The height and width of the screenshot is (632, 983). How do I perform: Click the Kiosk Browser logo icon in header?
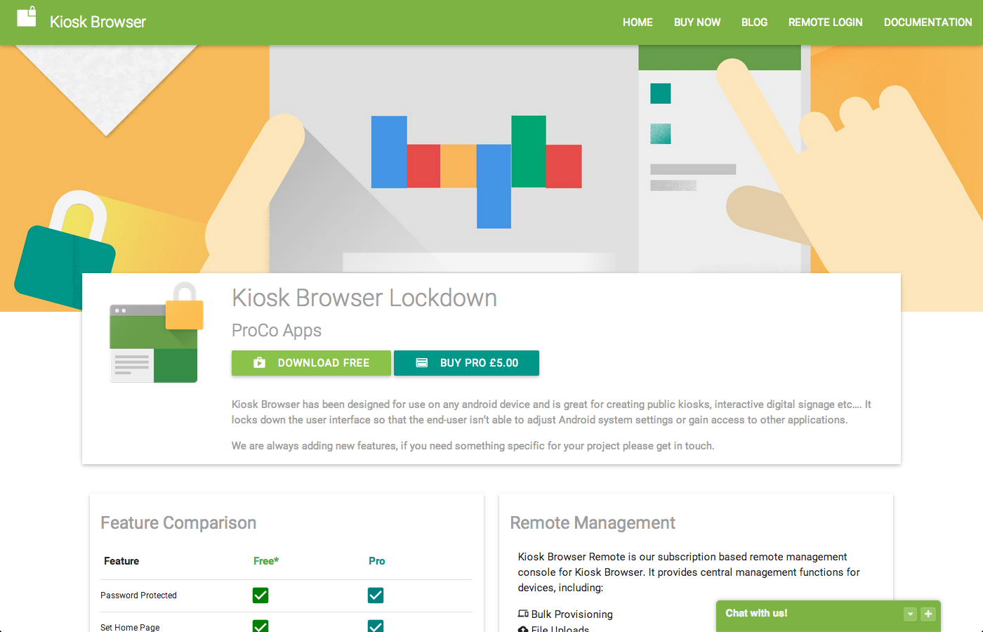tap(27, 17)
